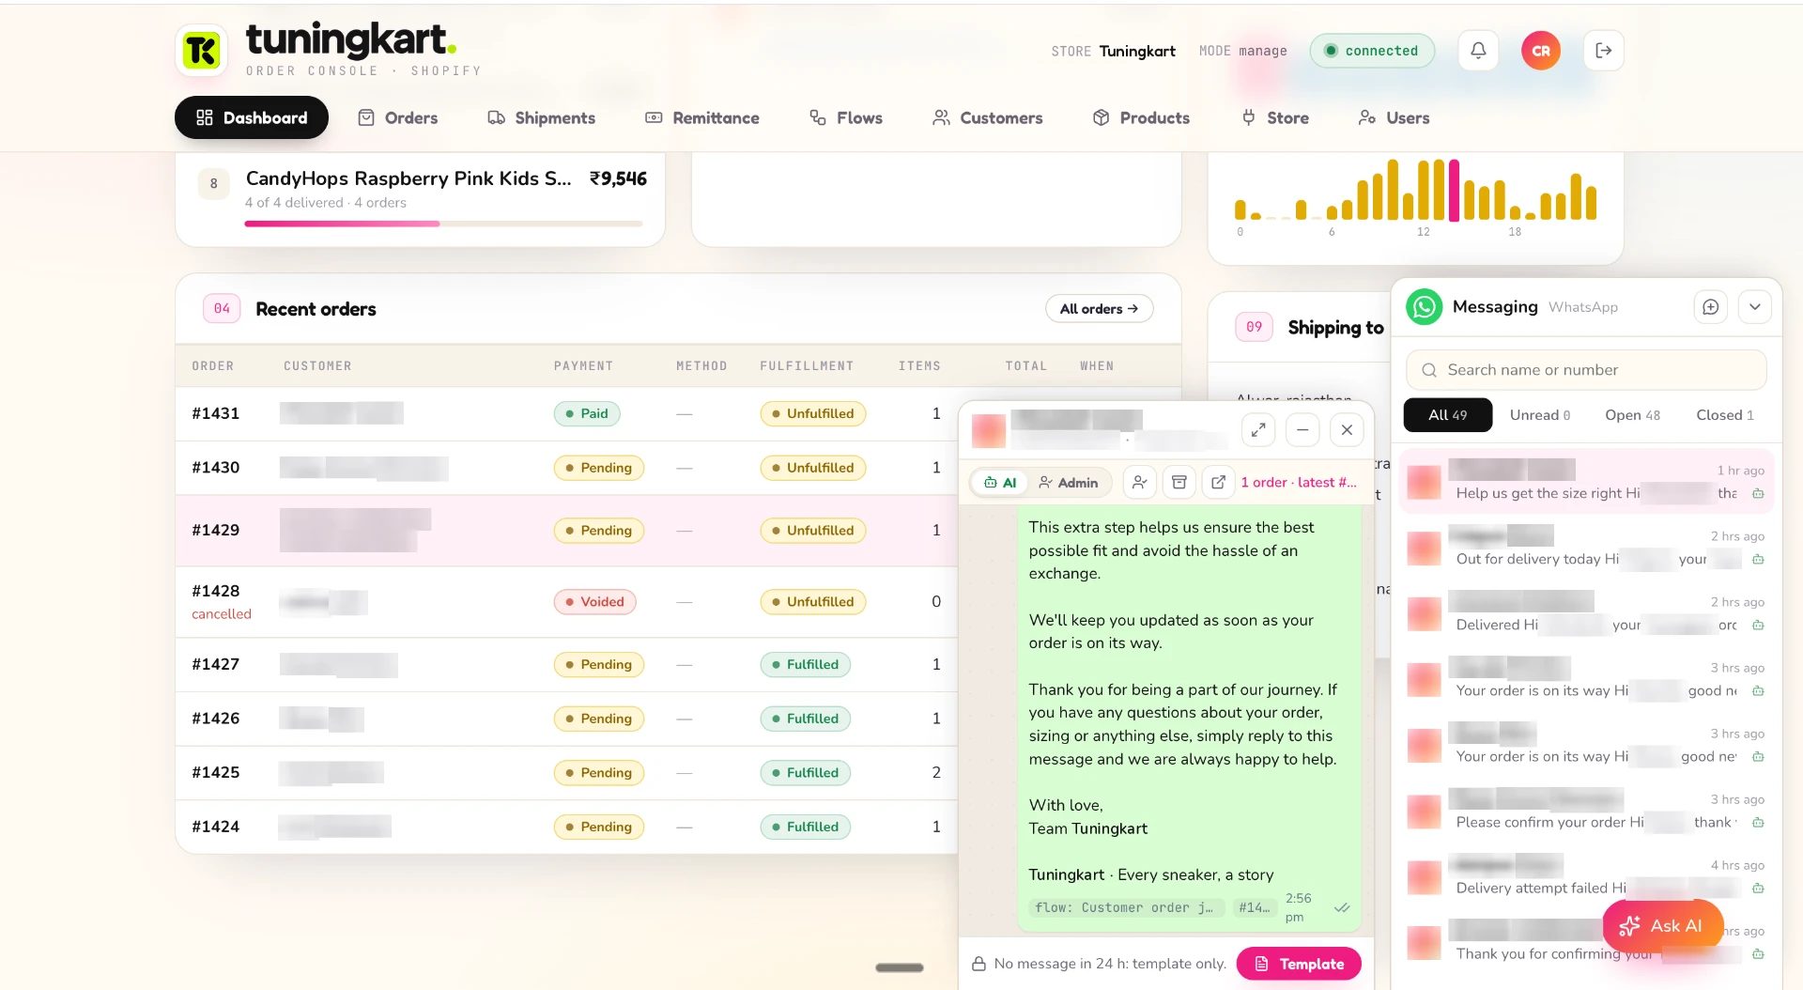Screen dimensions: 1803x990
Task: Open the Products tab
Action: [1141, 117]
